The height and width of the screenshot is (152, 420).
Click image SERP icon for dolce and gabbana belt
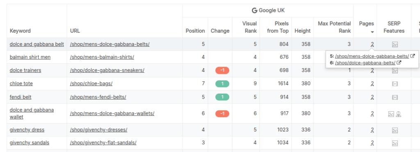coord(395,44)
